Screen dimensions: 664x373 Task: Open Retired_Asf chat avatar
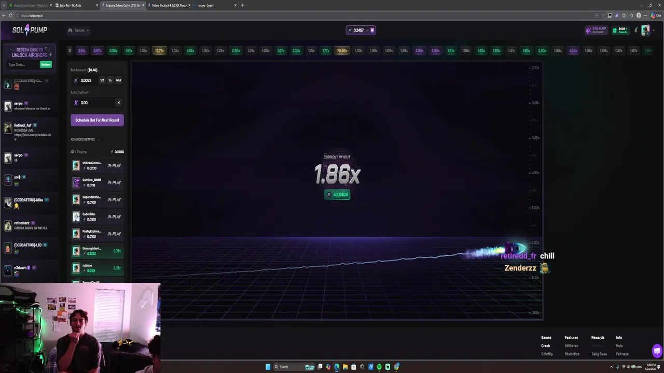7,128
